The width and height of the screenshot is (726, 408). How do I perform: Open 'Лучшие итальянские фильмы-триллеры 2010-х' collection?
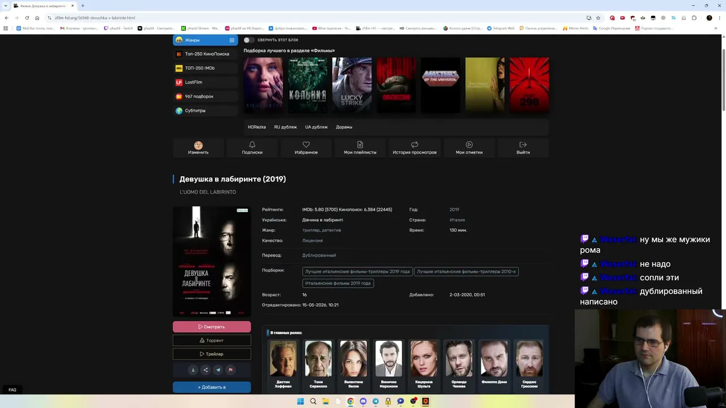(466, 271)
